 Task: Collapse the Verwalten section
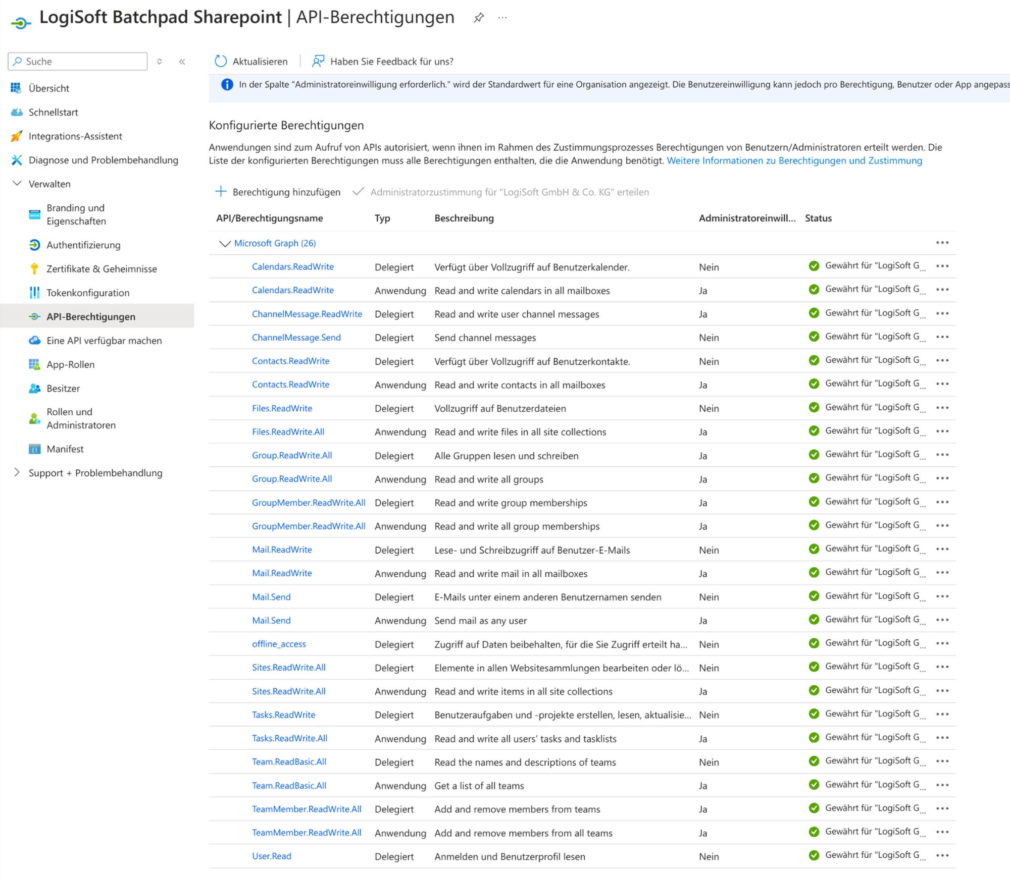coord(17,184)
